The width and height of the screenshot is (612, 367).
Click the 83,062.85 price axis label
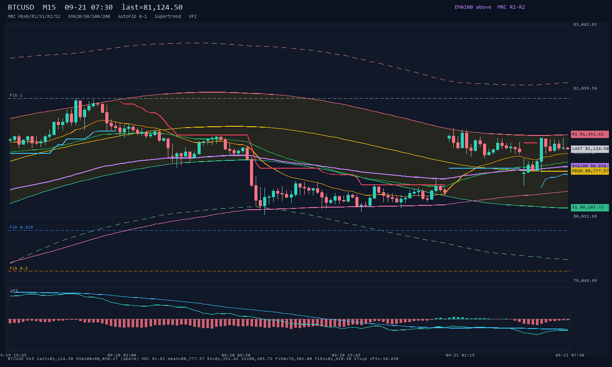pos(585,24)
